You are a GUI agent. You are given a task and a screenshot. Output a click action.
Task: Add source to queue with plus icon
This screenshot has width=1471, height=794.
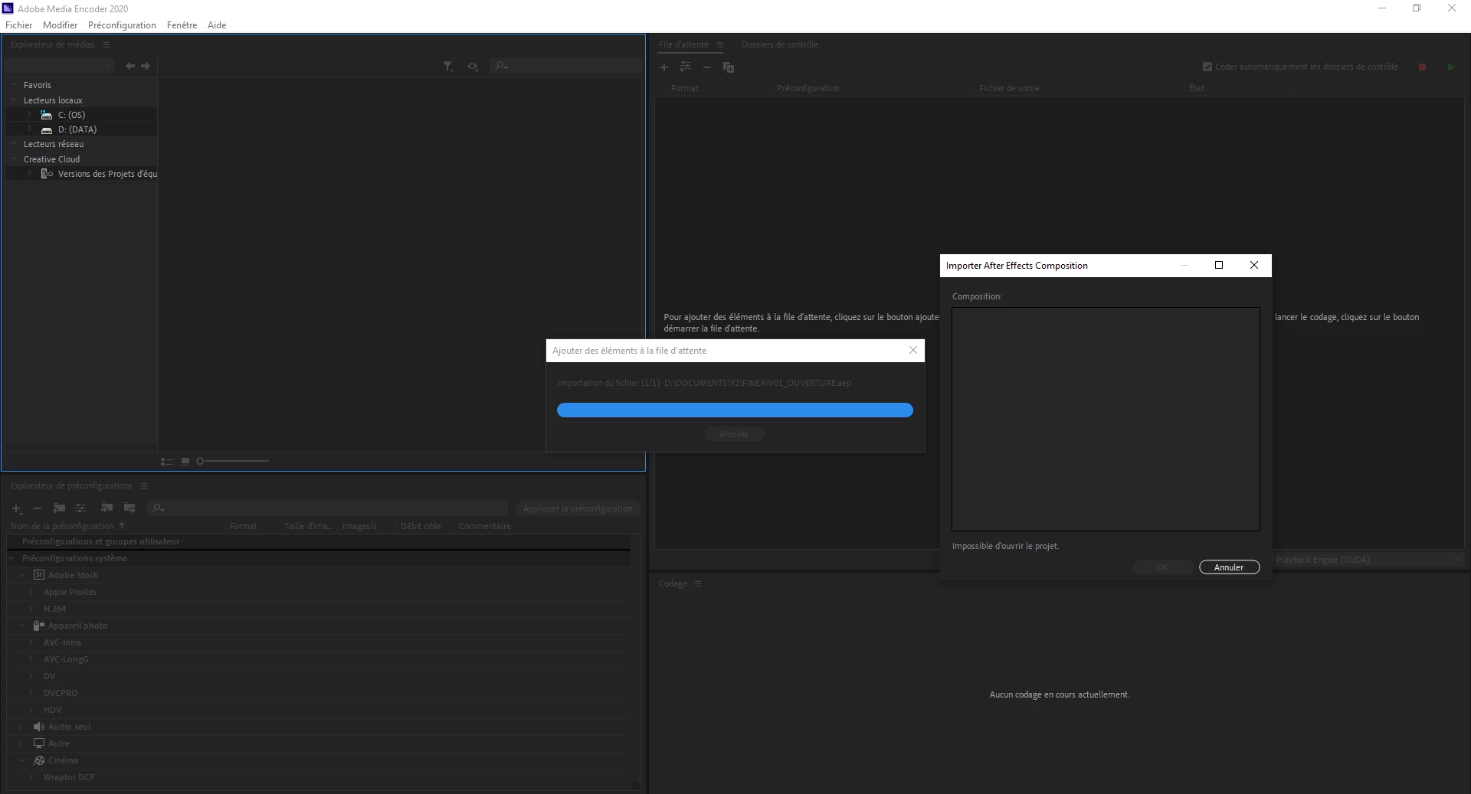pyautogui.click(x=664, y=67)
